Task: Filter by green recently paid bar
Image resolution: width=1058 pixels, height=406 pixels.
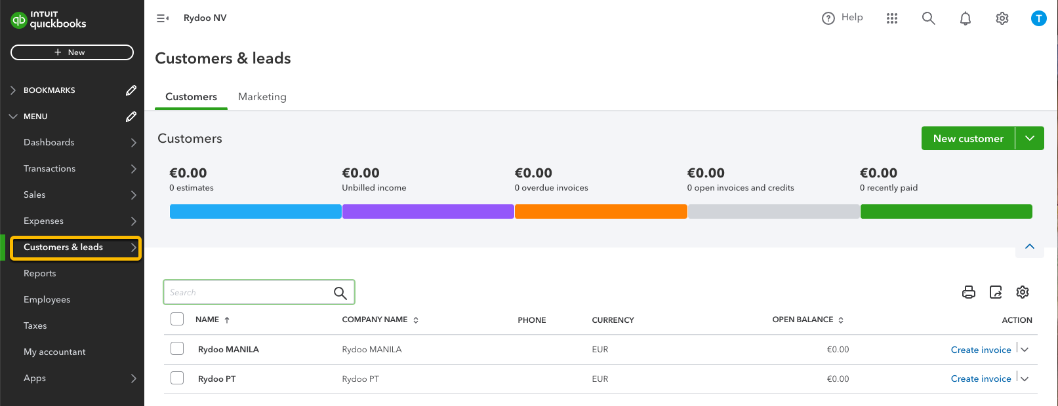Action: click(946, 212)
